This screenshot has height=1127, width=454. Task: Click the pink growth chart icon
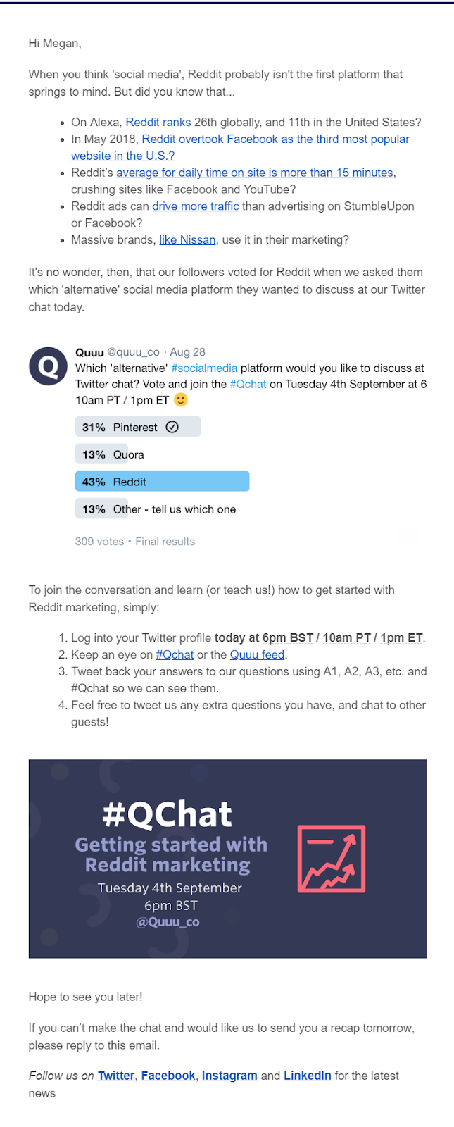[x=332, y=859]
